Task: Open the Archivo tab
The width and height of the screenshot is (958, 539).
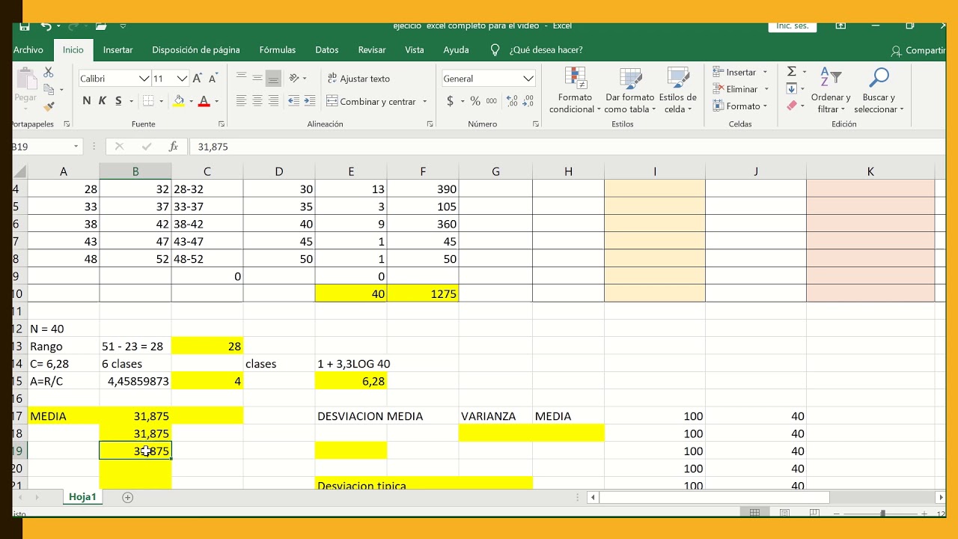Action: tap(28, 50)
